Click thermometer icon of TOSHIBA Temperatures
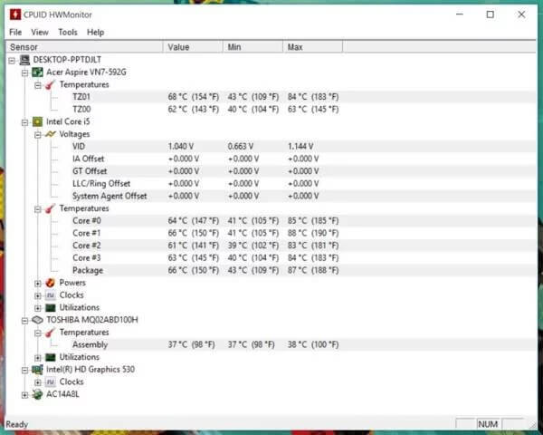 click(50, 333)
